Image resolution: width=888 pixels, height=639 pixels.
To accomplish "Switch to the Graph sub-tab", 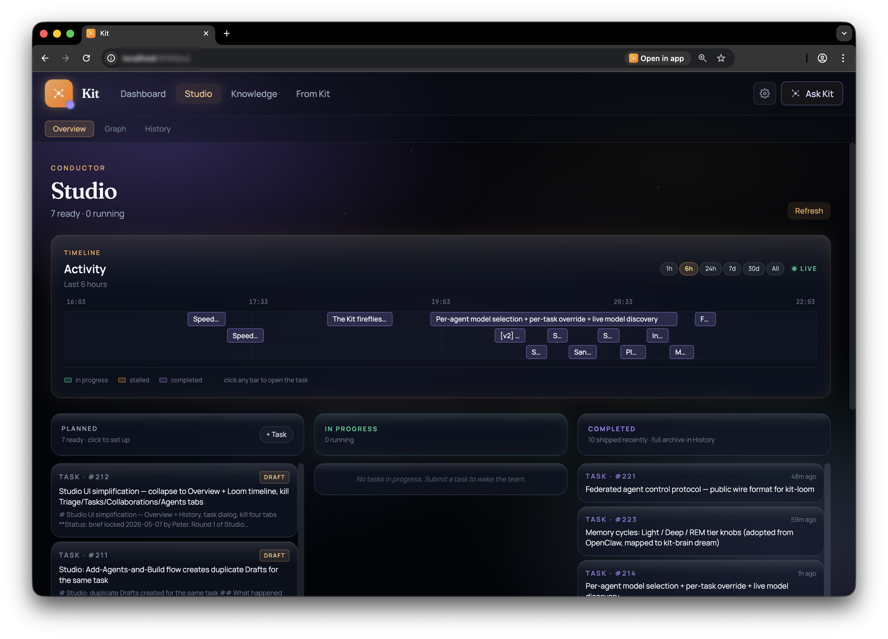I will point(115,129).
